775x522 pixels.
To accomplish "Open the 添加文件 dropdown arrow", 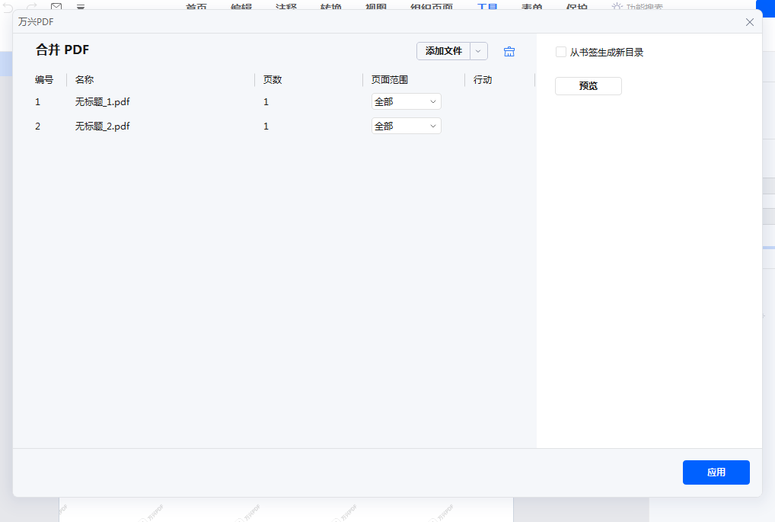I will click(479, 51).
